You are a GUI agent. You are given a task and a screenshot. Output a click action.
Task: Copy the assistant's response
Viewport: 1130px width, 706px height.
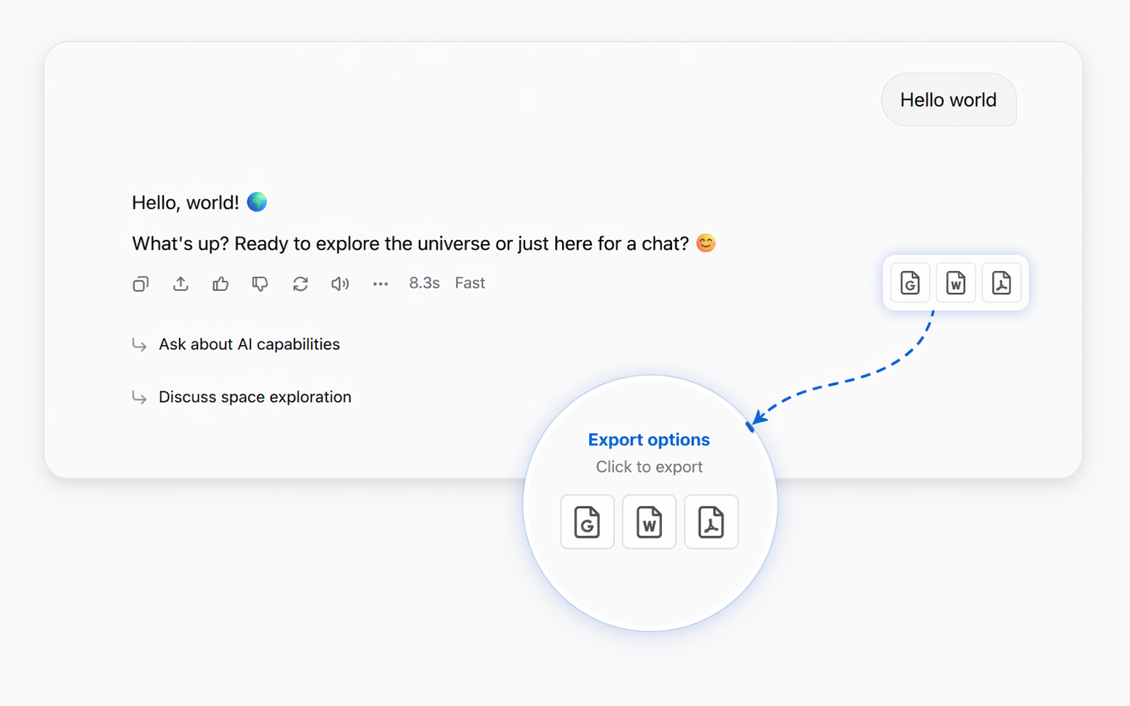[140, 283]
